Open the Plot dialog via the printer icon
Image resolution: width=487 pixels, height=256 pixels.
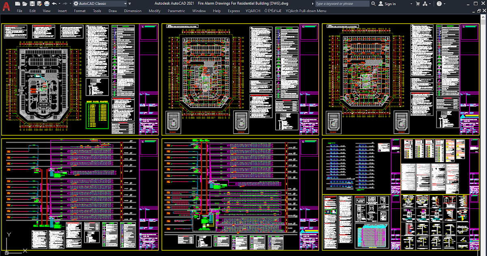tap(46, 4)
